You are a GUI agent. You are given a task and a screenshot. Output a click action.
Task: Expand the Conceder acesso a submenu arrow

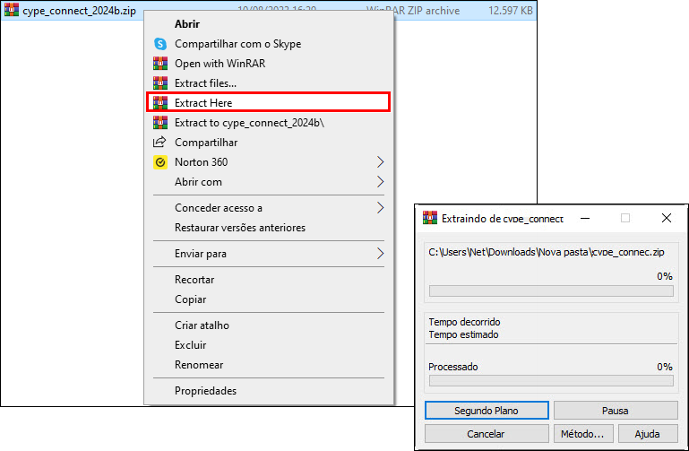pyautogui.click(x=381, y=208)
